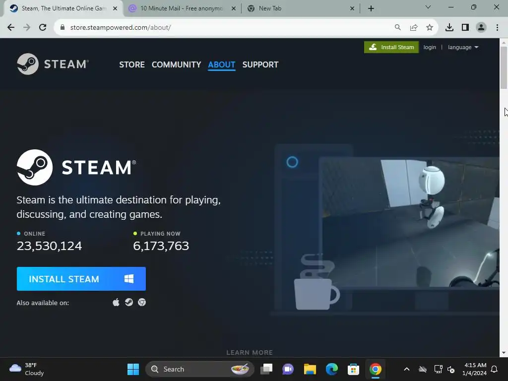Click the page vertical scrollbar thumb
The width and height of the screenshot is (508, 381).
click(x=504, y=67)
